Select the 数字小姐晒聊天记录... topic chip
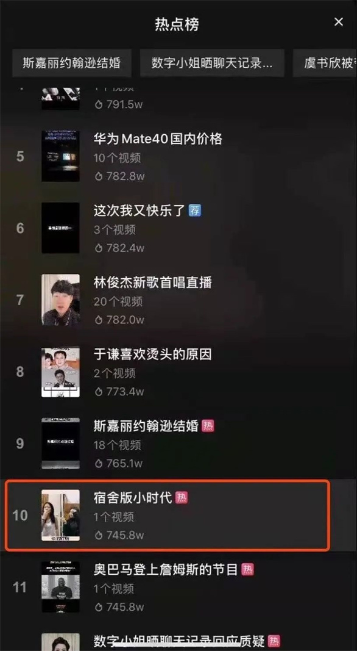357x651 pixels. (212, 63)
